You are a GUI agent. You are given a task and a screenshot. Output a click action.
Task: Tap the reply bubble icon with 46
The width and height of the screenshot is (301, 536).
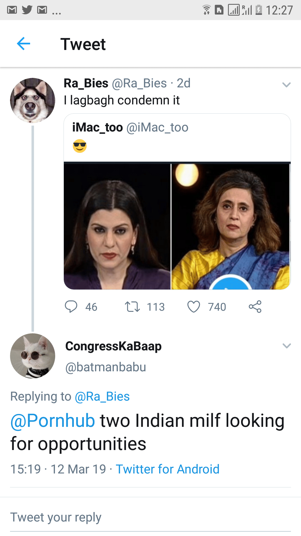(x=71, y=307)
